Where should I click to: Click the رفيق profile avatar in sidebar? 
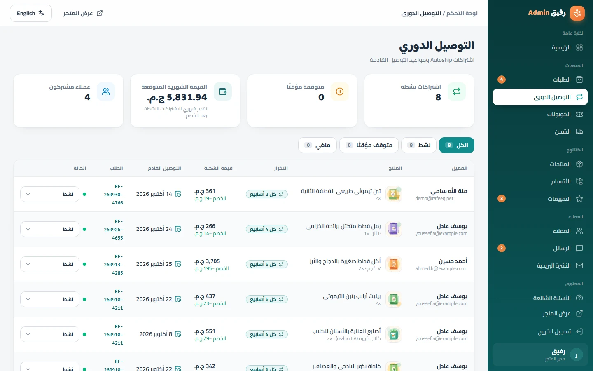point(576,355)
